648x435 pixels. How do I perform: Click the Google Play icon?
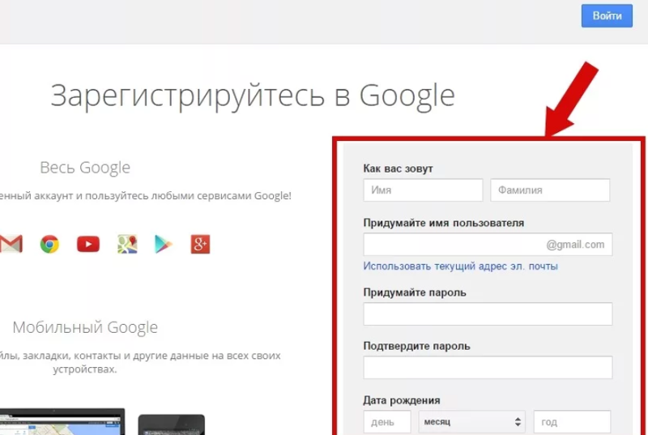click(x=164, y=244)
